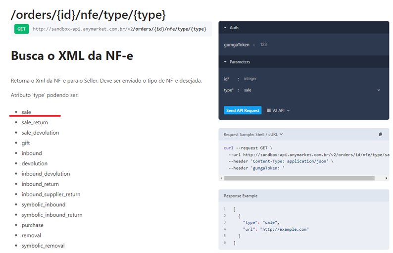Click the 'purchase' list item
Viewport: 393px width, 253px height.
[x=32, y=225]
